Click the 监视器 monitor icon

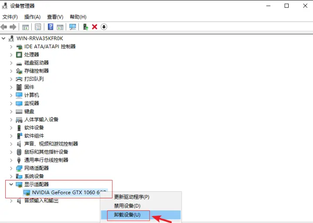[19, 103]
